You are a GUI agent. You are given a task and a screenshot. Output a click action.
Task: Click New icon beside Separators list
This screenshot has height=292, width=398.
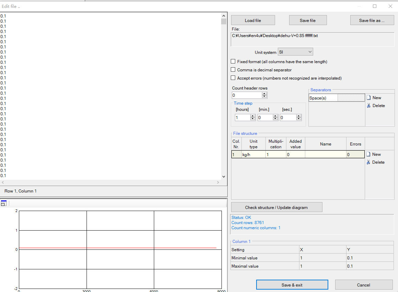[368, 98]
